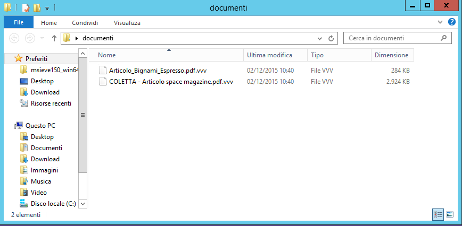462x226 pixels.
Task: Select COLETTA - Articolo space magazine.pdf.vvv
Action: click(171, 82)
